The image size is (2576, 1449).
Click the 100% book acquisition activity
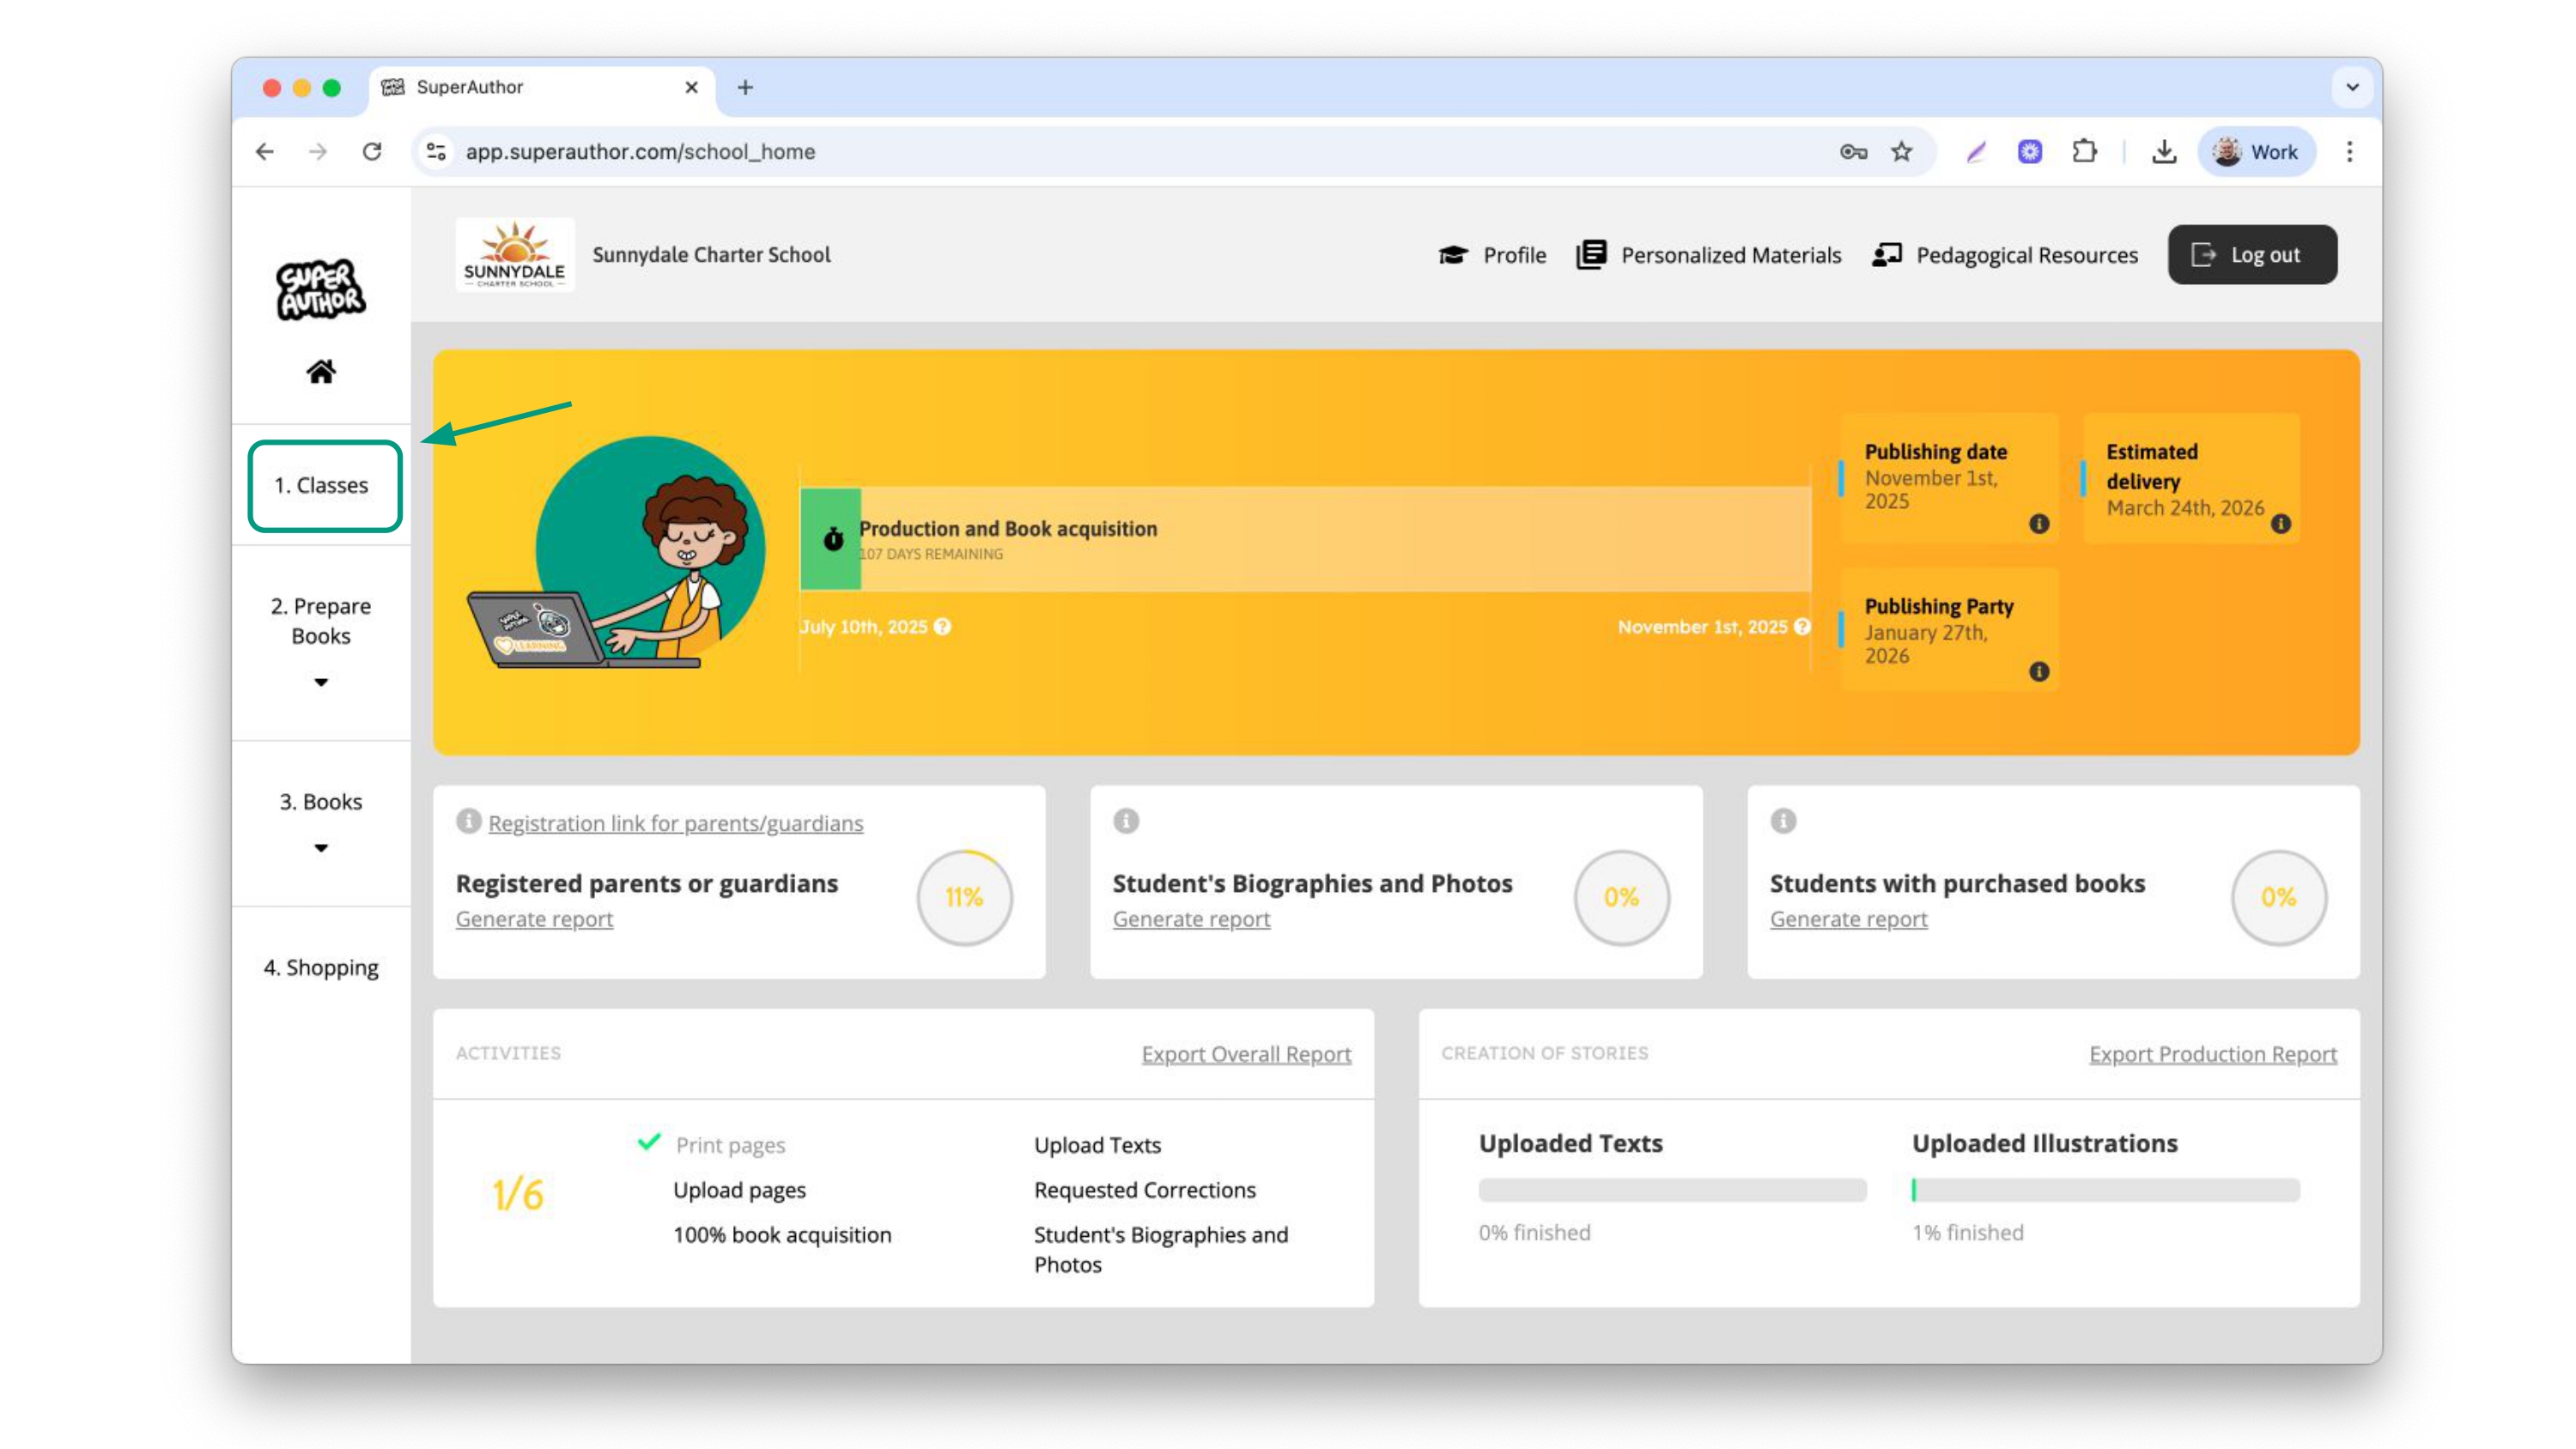tap(782, 1235)
